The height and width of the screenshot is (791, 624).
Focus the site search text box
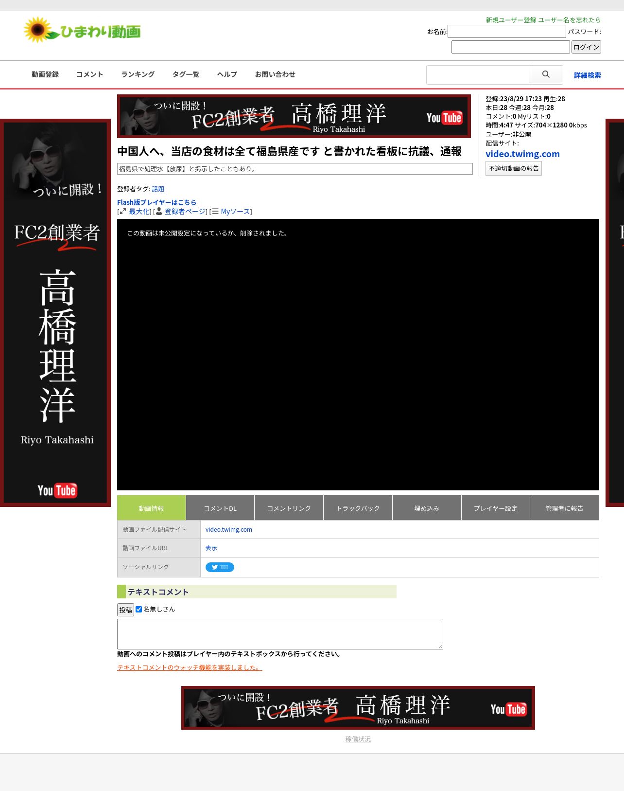click(x=478, y=74)
